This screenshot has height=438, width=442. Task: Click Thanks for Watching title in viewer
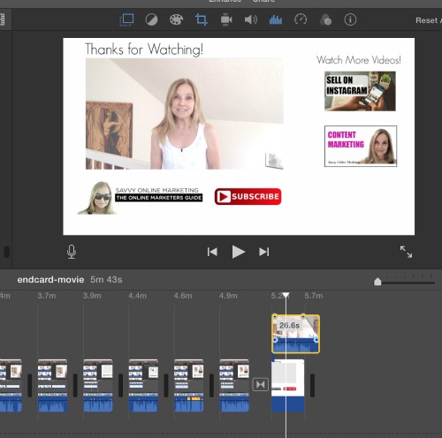pos(144,49)
